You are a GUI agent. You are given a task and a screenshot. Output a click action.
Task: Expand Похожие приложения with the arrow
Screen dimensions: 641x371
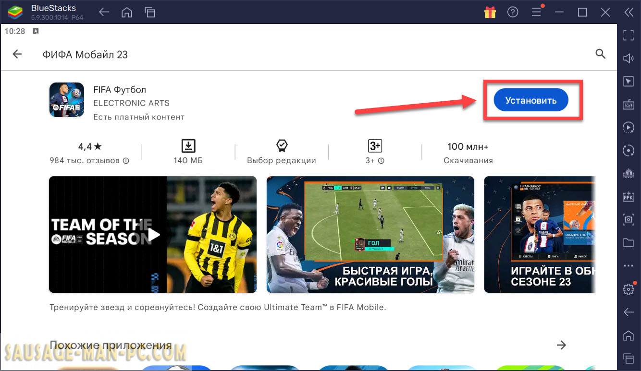coord(561,345)
